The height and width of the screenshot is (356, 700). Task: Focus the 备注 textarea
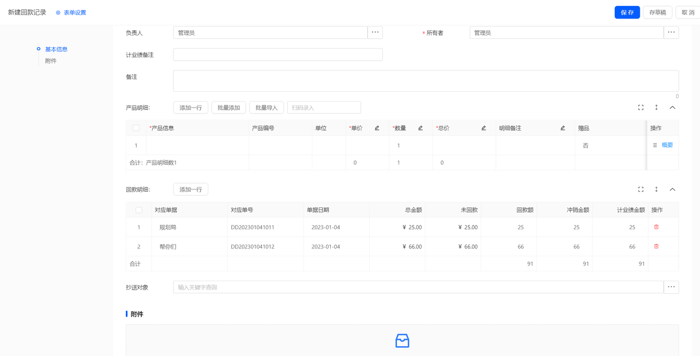[x=426, y=81]
